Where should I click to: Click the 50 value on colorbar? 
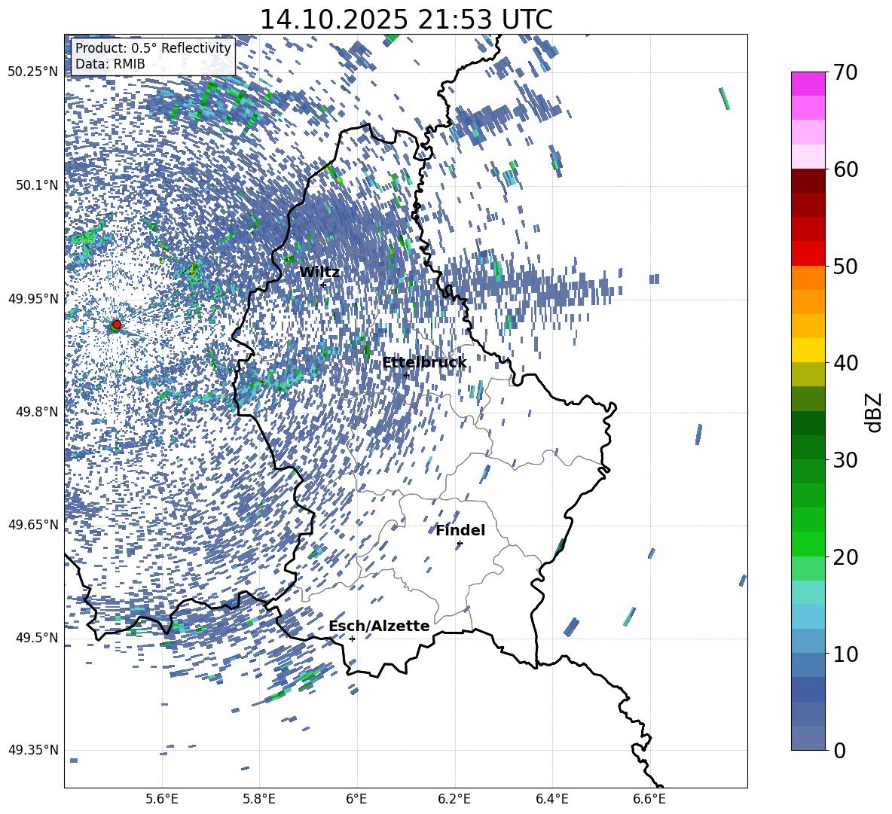click(845, 266)
